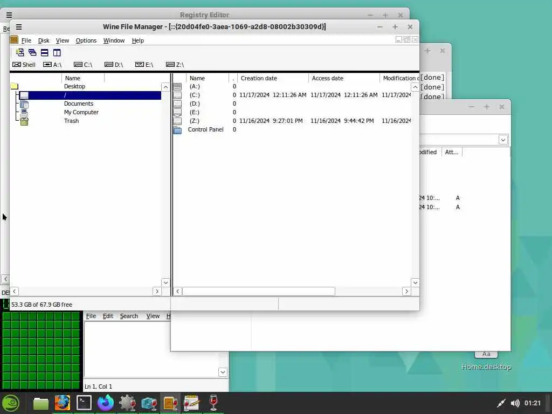Open the View menu in Wine File Manager
Screen dimensions: 552x414
click(x=63, y=40)
